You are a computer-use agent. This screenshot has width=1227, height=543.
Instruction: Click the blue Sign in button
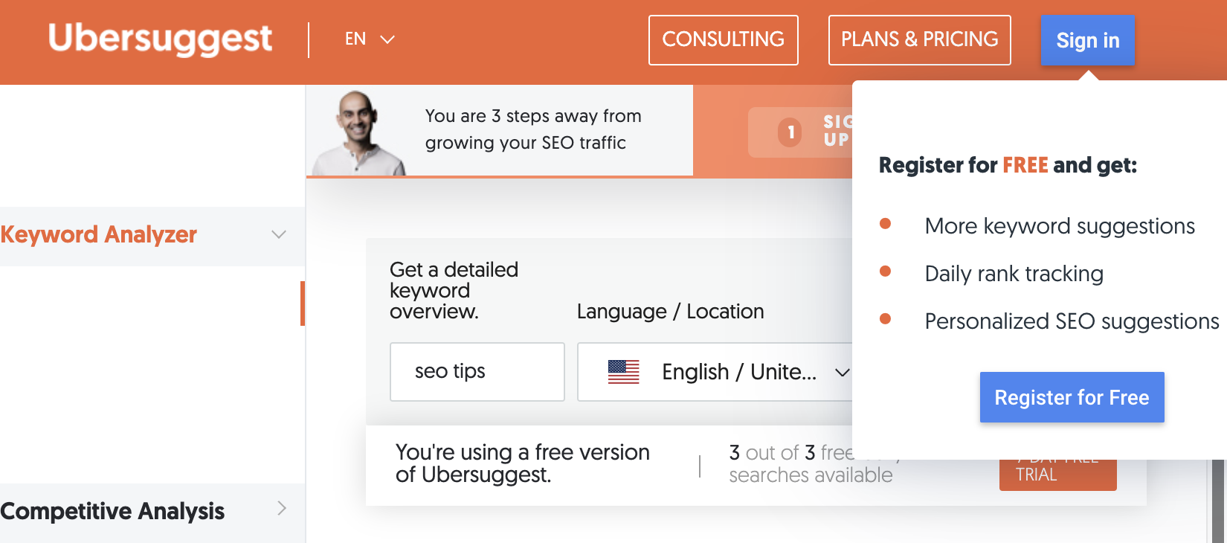1087,40
